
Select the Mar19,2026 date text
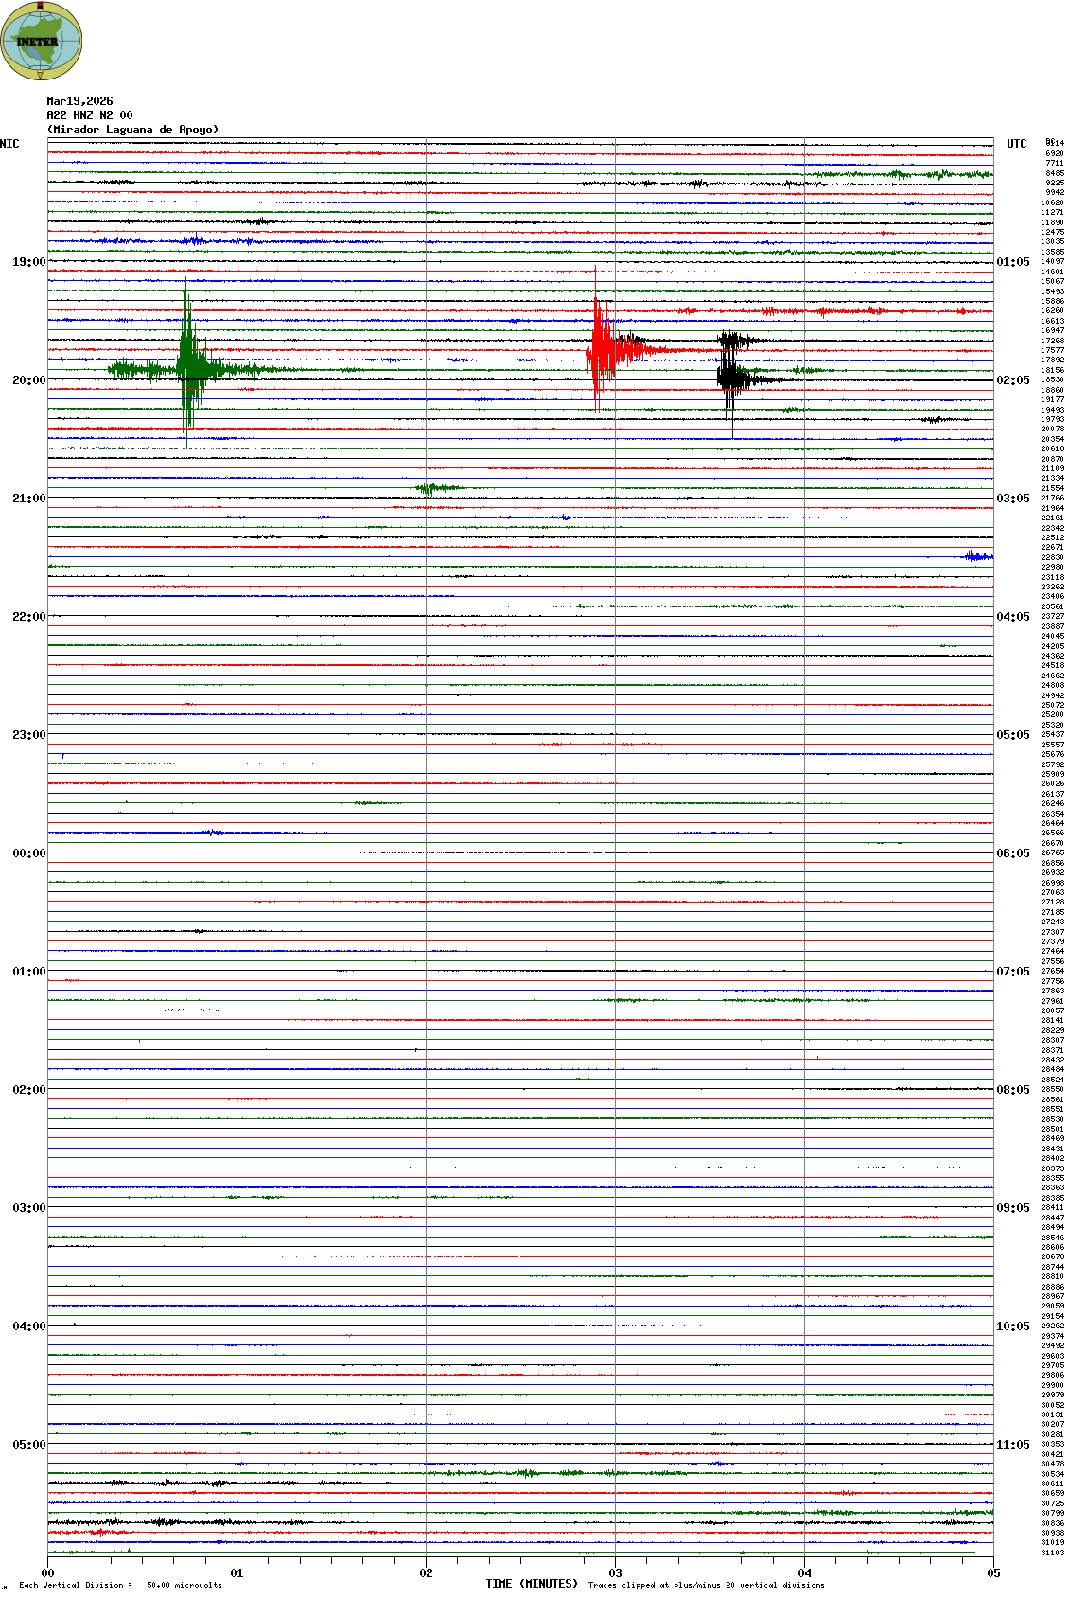point(79,101)
